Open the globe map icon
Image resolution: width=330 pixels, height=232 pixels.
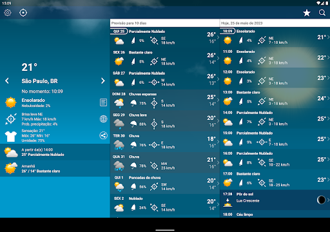(x=103, y=119)
